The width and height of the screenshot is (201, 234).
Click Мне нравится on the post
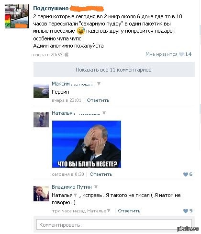[161, 54]
